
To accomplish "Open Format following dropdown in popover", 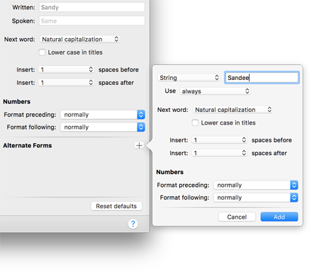I will click(256, 197).
